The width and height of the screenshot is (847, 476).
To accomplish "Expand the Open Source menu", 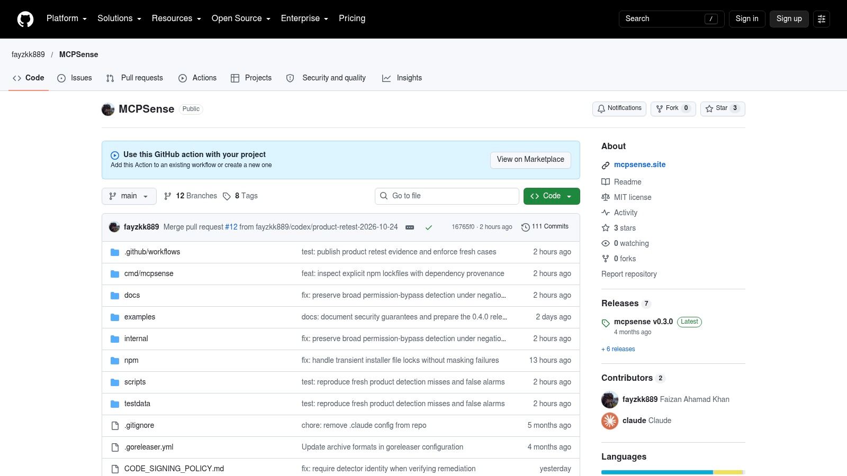I will click(241, 19).
